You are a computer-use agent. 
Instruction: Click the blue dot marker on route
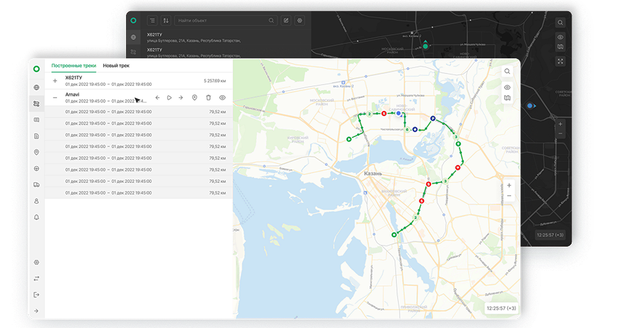(x=398, y=113)
